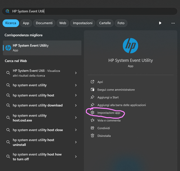The image size is (180, 171).
Task: Switch to the Cartelle filter tab
Action: pyautogui.click(x=105, y=23)
